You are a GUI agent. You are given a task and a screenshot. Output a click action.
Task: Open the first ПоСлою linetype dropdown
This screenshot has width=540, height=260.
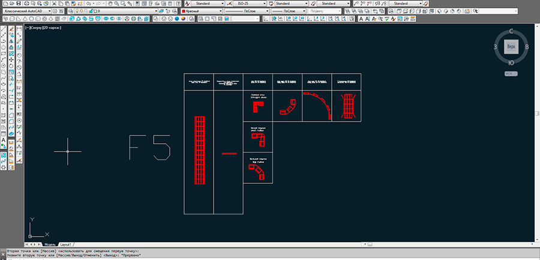point(247,11)
